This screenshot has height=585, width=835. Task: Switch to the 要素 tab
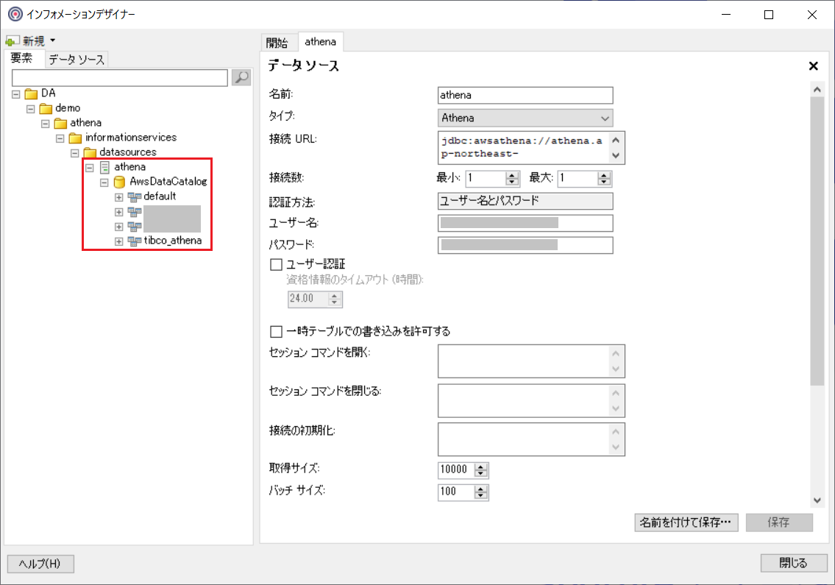22,59
